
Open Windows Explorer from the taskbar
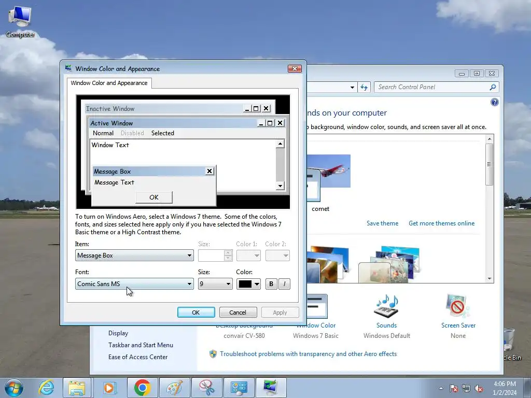pyautogui.click(x=77, y=388)
